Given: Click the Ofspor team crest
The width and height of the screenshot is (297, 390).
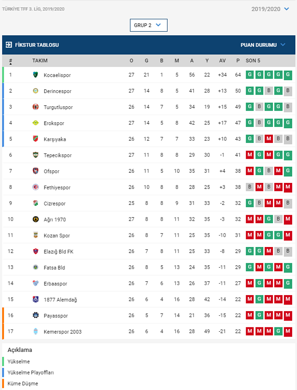Looking at the screenshot, I should pyautogui.click(x=35, y=171).
